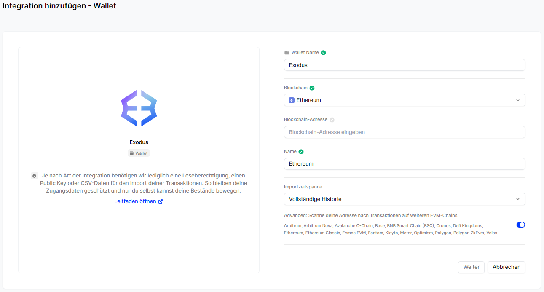Click the green checkmark next to Wallet Name

[x=323, y=53]
